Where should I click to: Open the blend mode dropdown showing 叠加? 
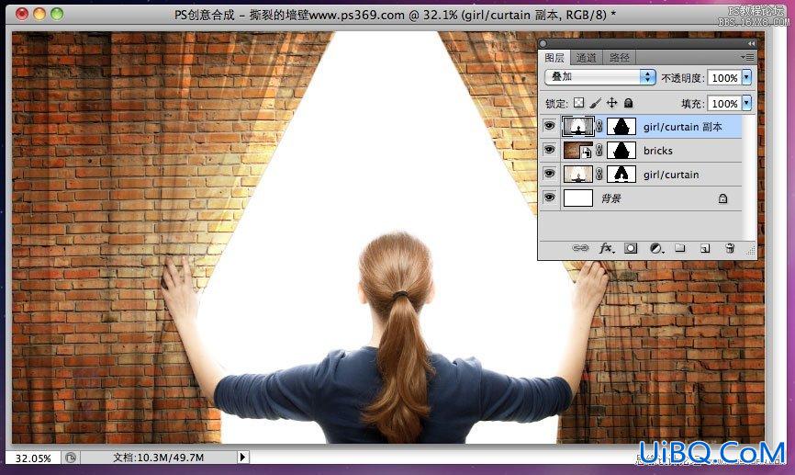coord(599,77)
